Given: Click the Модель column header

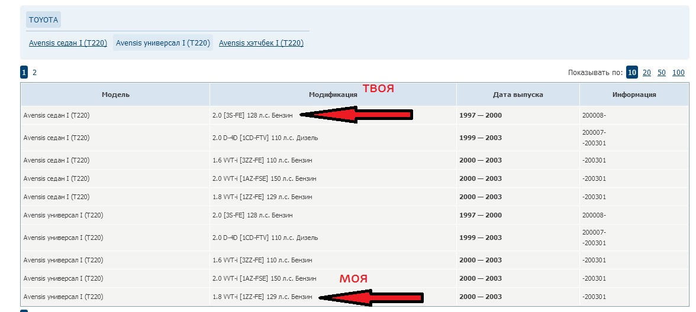Looking at the screenshot, I should [115, 95].
